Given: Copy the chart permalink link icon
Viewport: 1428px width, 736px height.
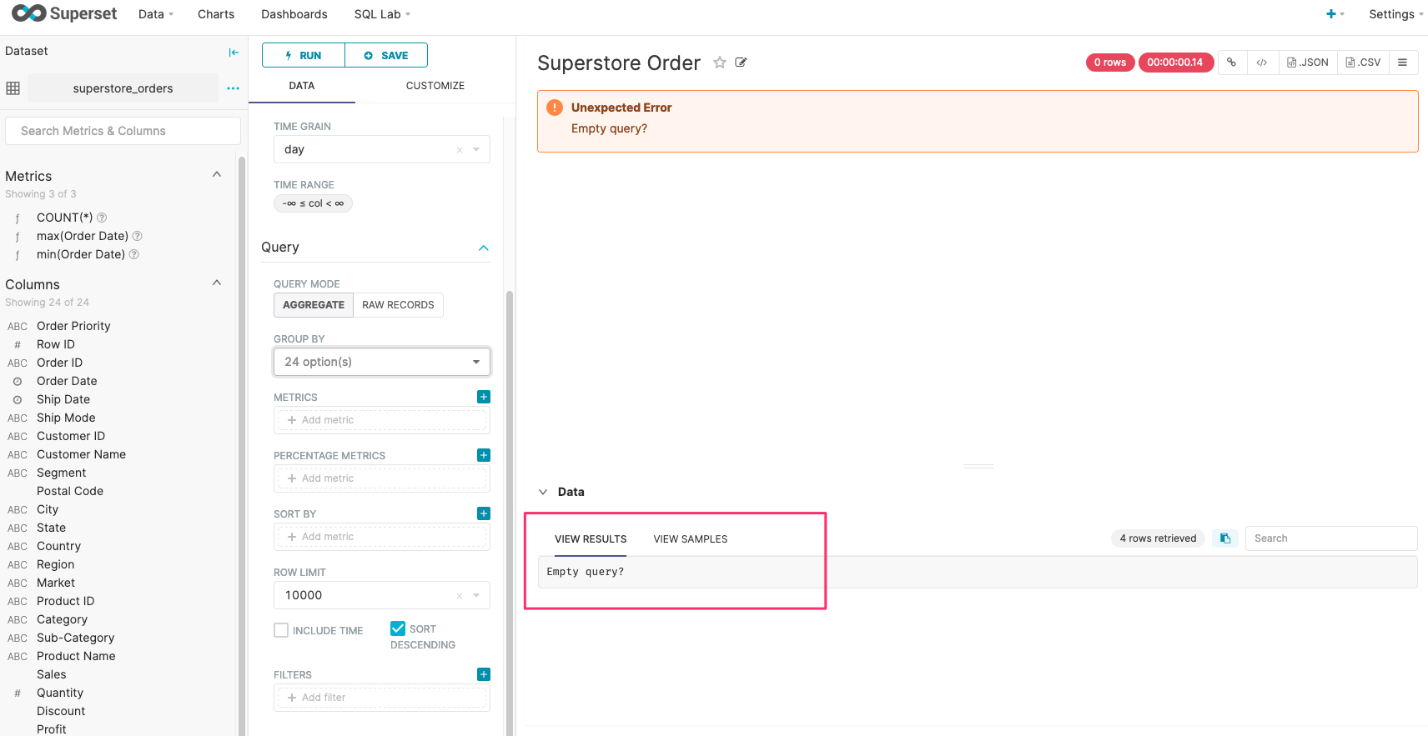Looking at the screenshot, I should point(1232,63).
